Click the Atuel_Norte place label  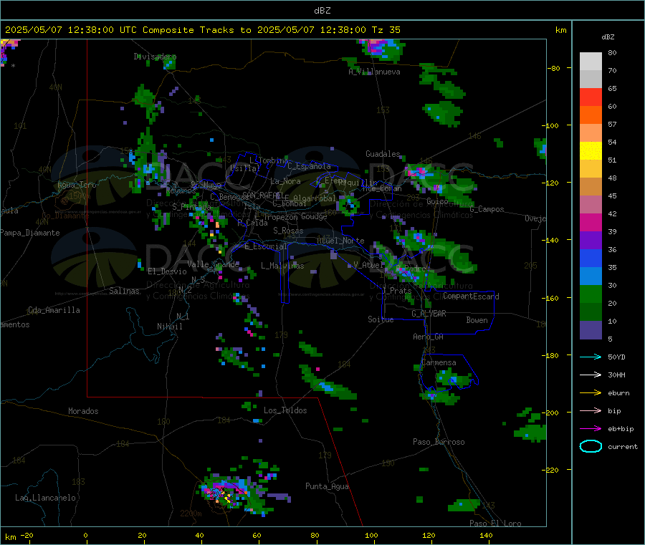click(x=340, y=241)
